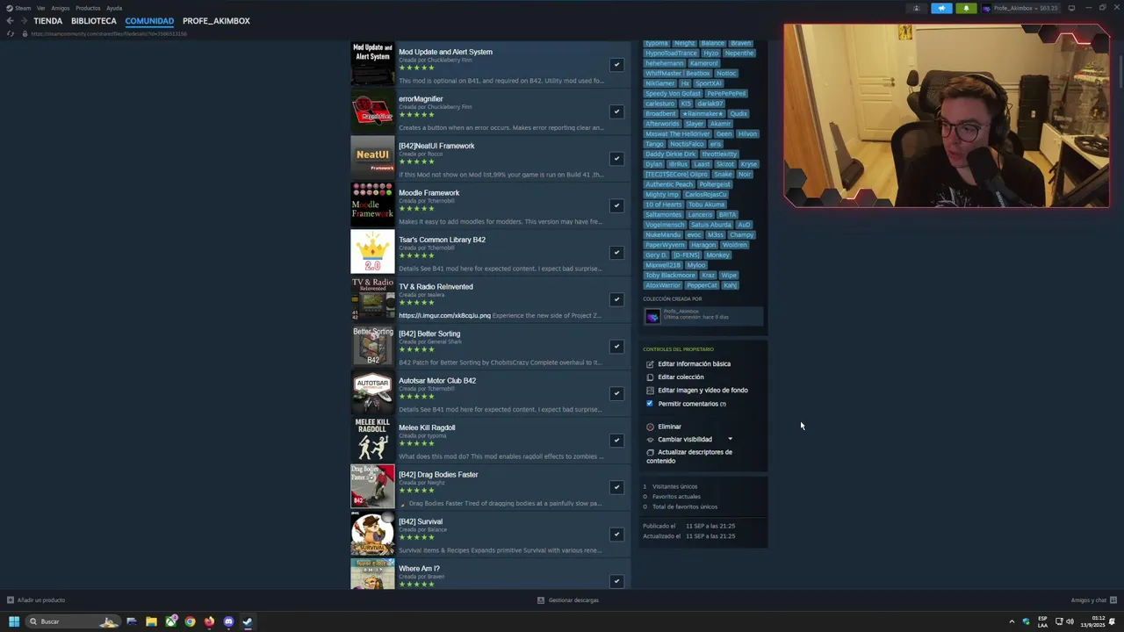
Task: Open the errorMagnifier mod icon
Action: click(372, 111)
